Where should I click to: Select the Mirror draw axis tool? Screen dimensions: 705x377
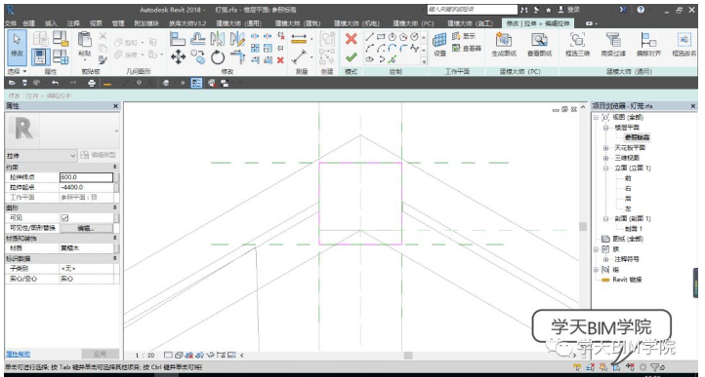[x=237, y=39]
